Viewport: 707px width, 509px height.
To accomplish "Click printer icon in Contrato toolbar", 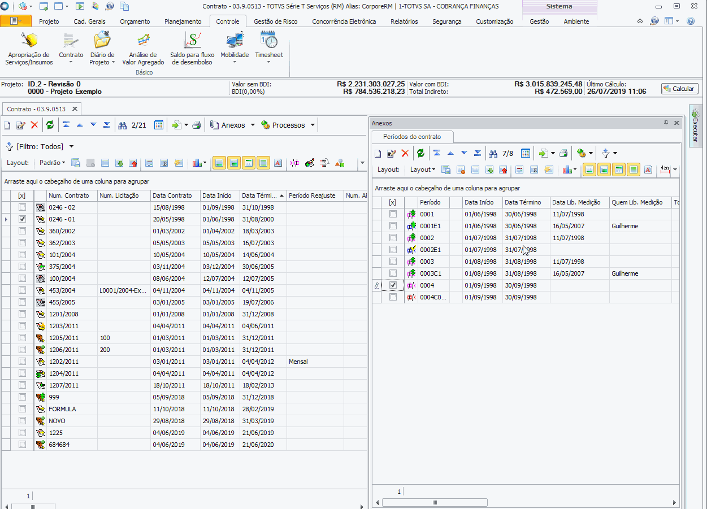I will [x=196, y=125].
